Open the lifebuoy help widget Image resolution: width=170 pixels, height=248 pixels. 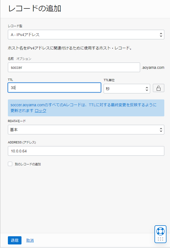pos(160,231)
